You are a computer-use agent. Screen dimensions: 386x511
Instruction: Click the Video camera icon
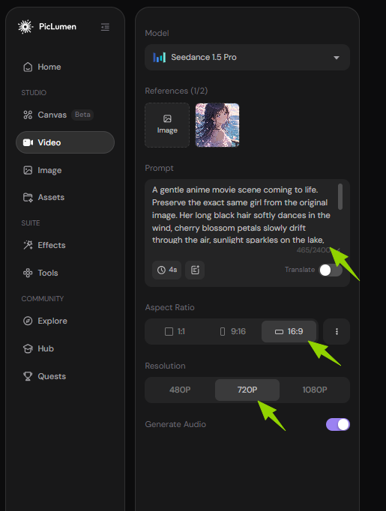[x=28, y=142]
